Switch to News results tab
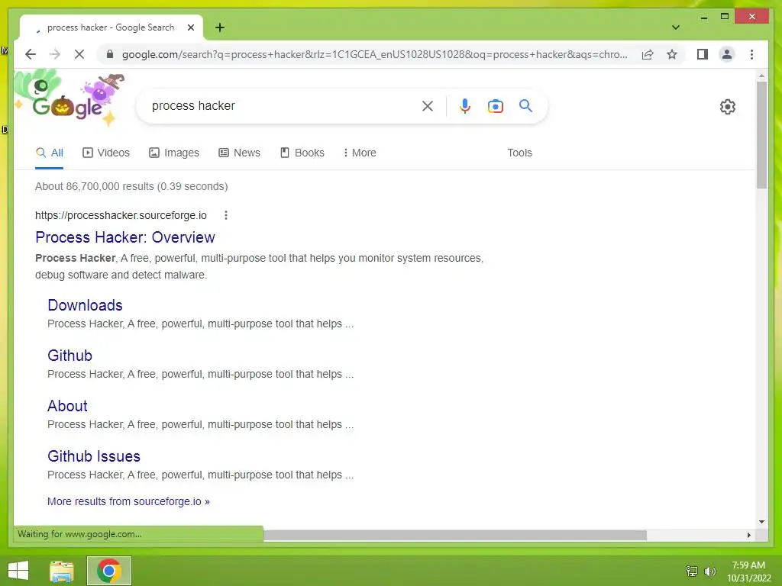The width and height of the screenshot is (782, 586). tap(239, 153)
